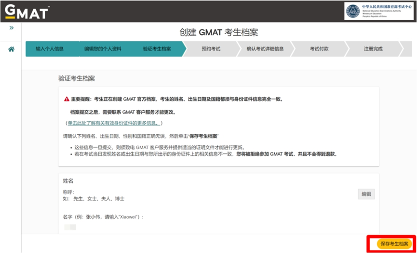Image resolution: width=417 pixels, height=255 pixels.
Task: Click the 姓名 section title
Action: click(68, 181)
